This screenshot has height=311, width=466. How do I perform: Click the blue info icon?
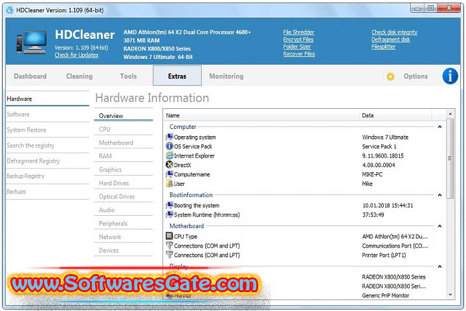tap(450, 76)
